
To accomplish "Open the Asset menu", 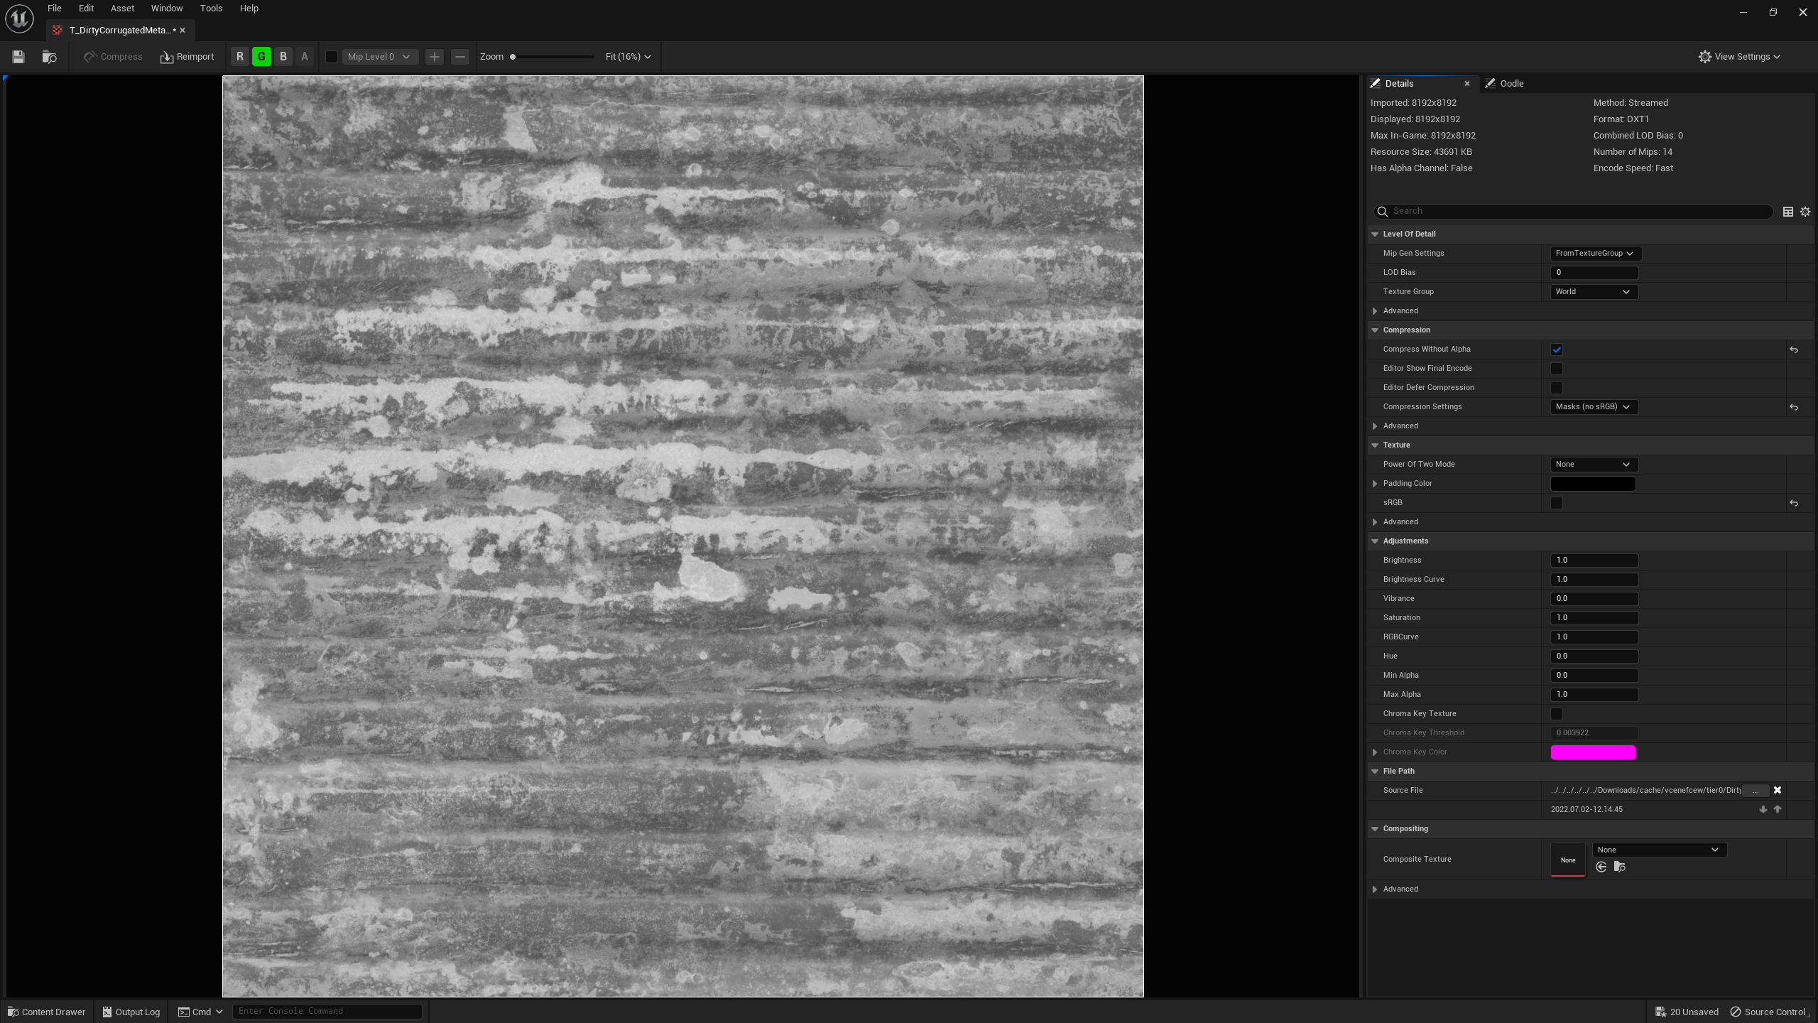I will tap(122, 9).
